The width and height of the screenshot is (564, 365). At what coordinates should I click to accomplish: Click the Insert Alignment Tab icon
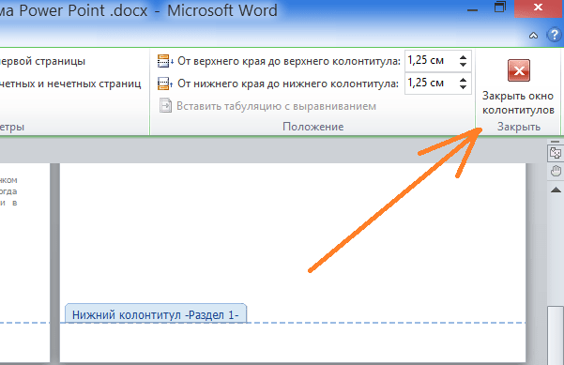[165, 106]
